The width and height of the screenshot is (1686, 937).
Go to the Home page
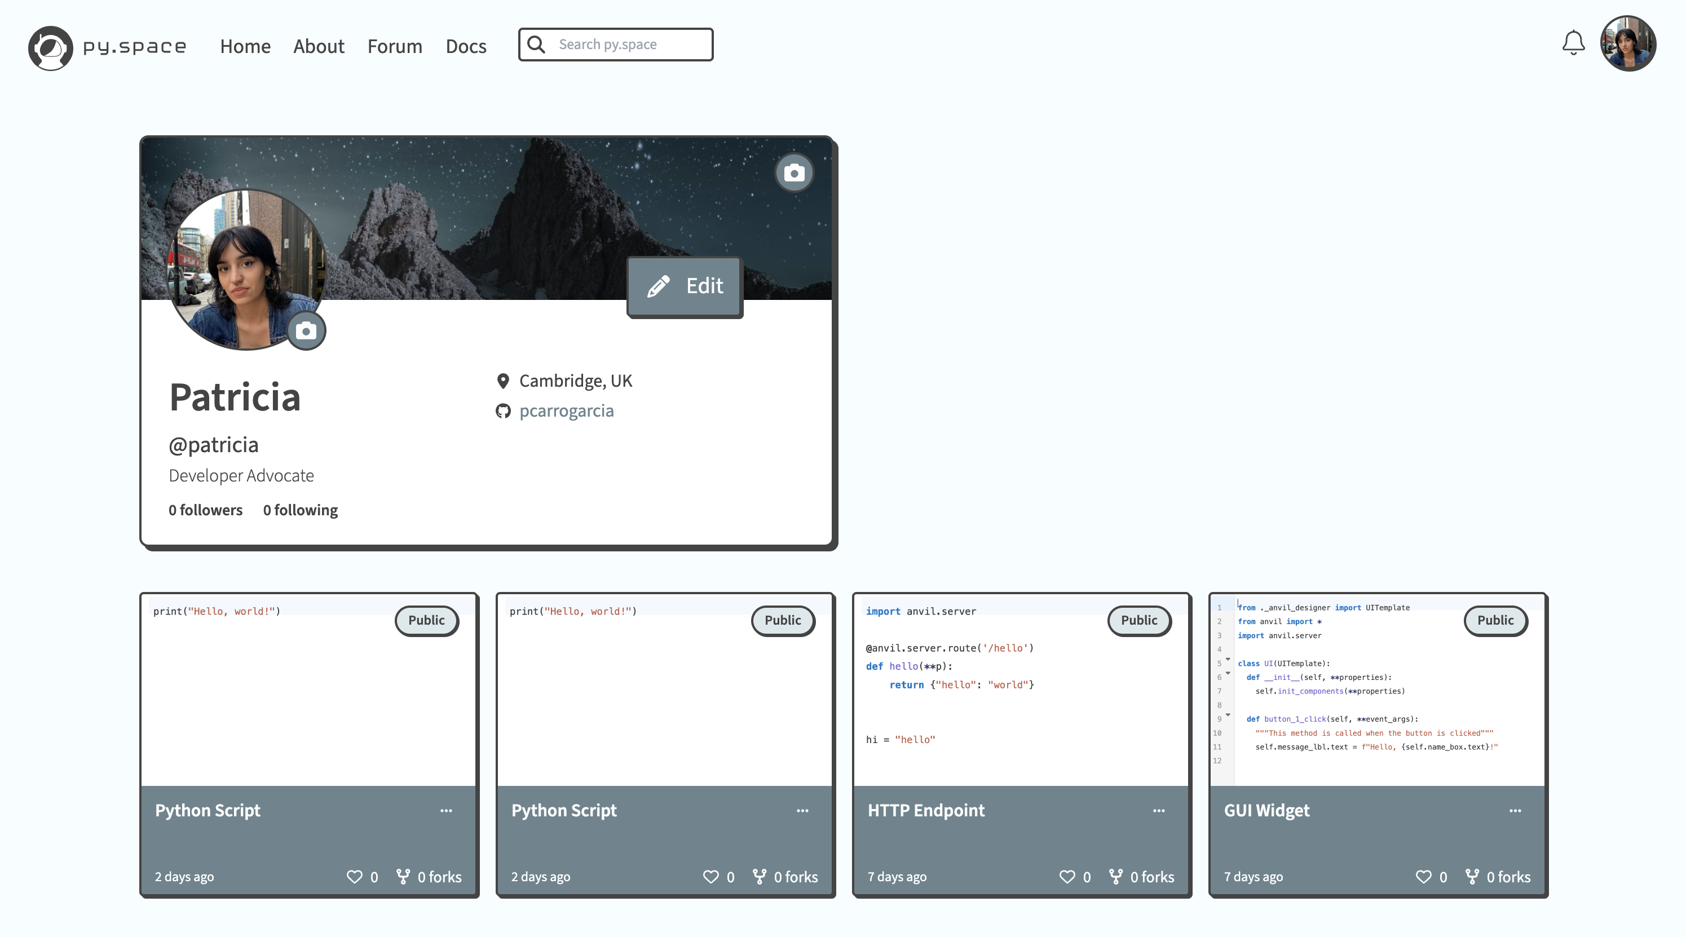pos(245,46)
